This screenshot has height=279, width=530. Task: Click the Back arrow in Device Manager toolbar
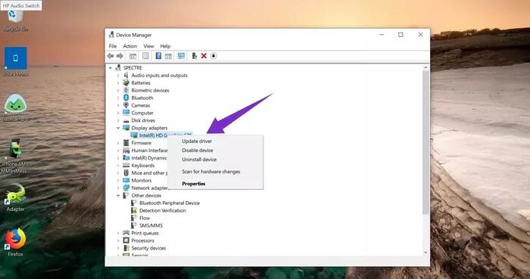[111, 56]
